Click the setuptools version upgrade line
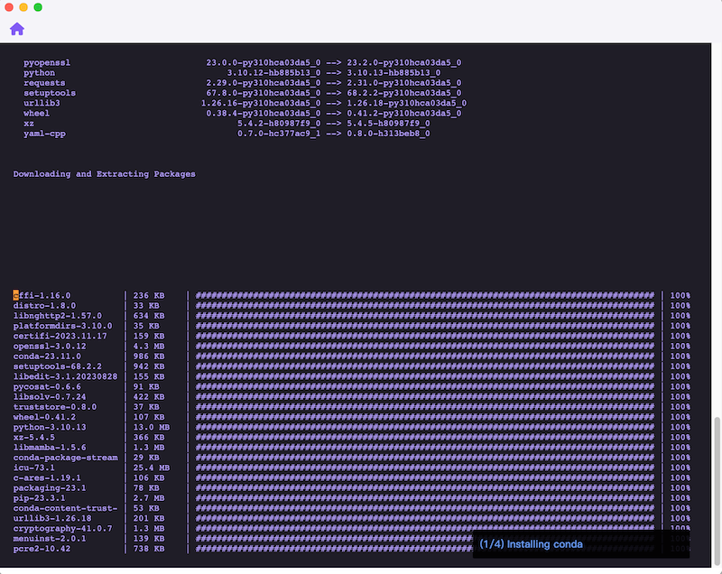 [x=242, y=93]
